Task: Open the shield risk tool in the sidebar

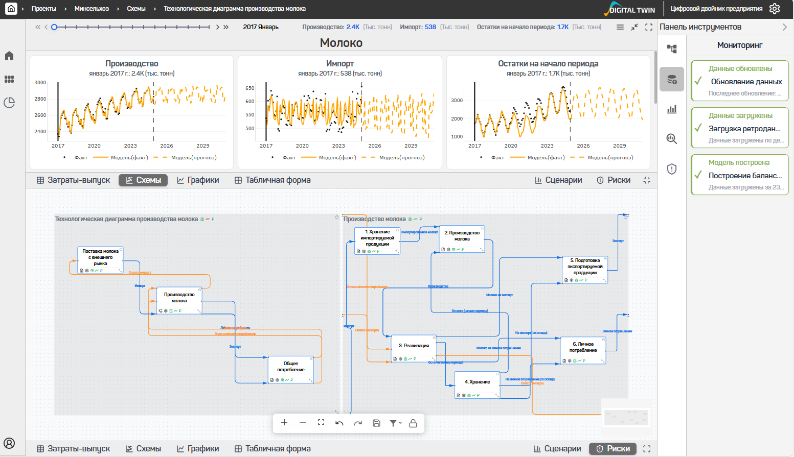Action: 672,169
